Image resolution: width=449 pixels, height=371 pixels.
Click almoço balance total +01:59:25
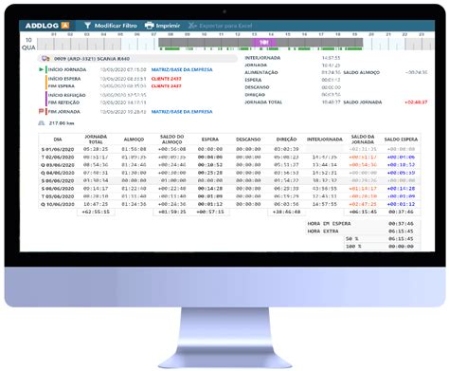tap(172, 212)
